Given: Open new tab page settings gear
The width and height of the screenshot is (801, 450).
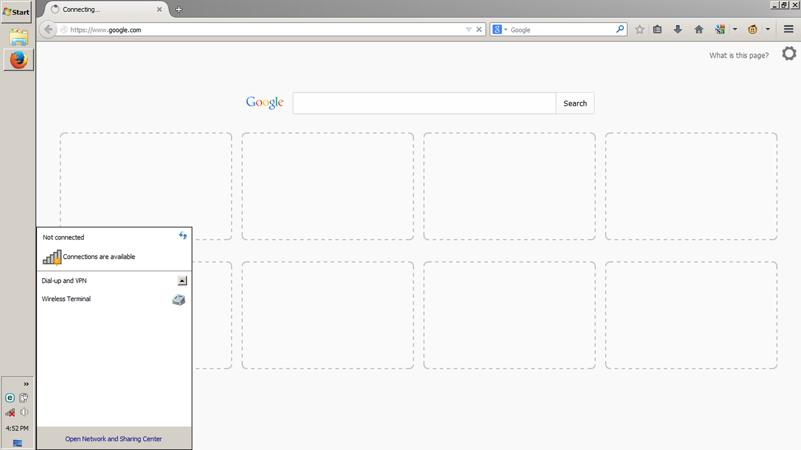Looking at the screenshot, I should (x=789, y=54).
